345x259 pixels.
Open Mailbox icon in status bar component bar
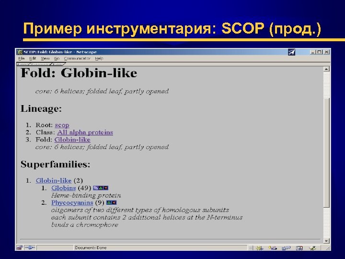(x=273, y=248)
